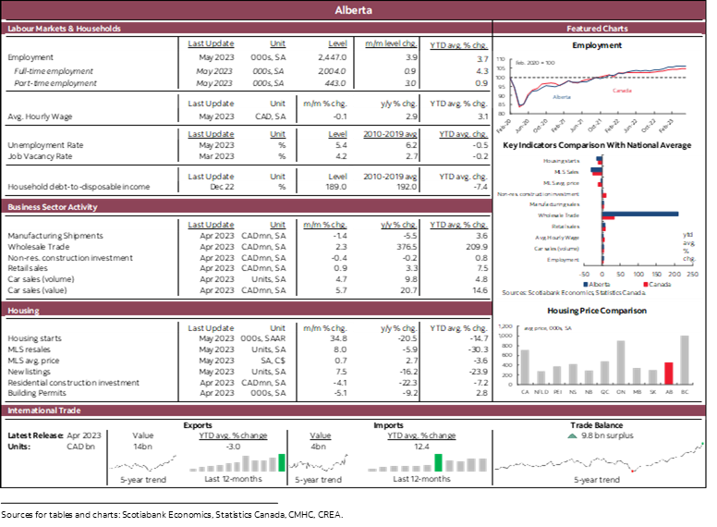
Task: Click the green triangle marker in International Trade
Action: tap(572, 435)
